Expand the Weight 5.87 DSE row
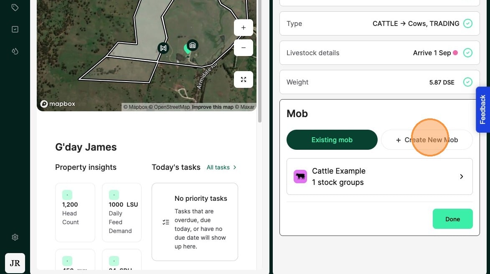Image resolution: width=490 pixels, height=274 pixels. [x=379, y=82]
